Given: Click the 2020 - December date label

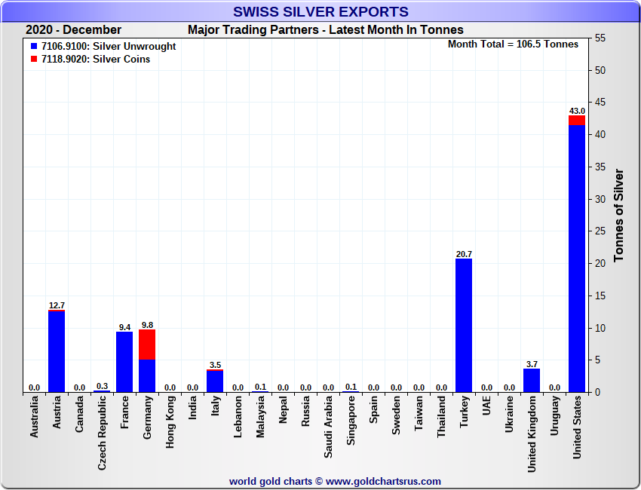Looking at the screenshot, I should 73,30.
